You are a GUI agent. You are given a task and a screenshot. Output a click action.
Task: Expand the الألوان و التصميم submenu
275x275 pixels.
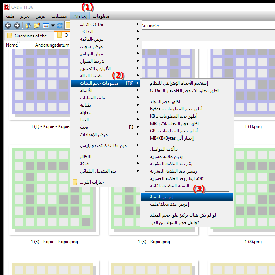[x=105, y=69]
